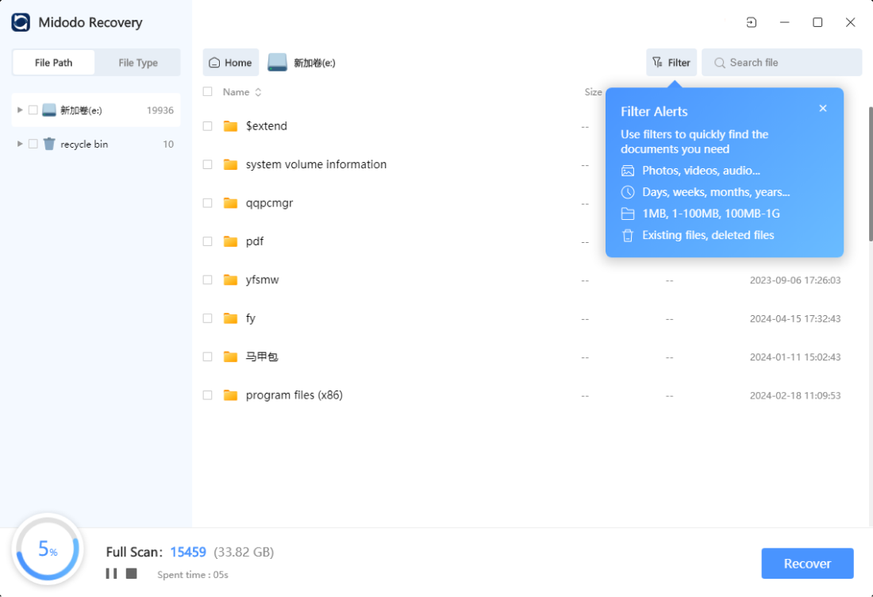Click the recycle bin trash icon in sidebar
873x597 pixels.
[49, 144]
